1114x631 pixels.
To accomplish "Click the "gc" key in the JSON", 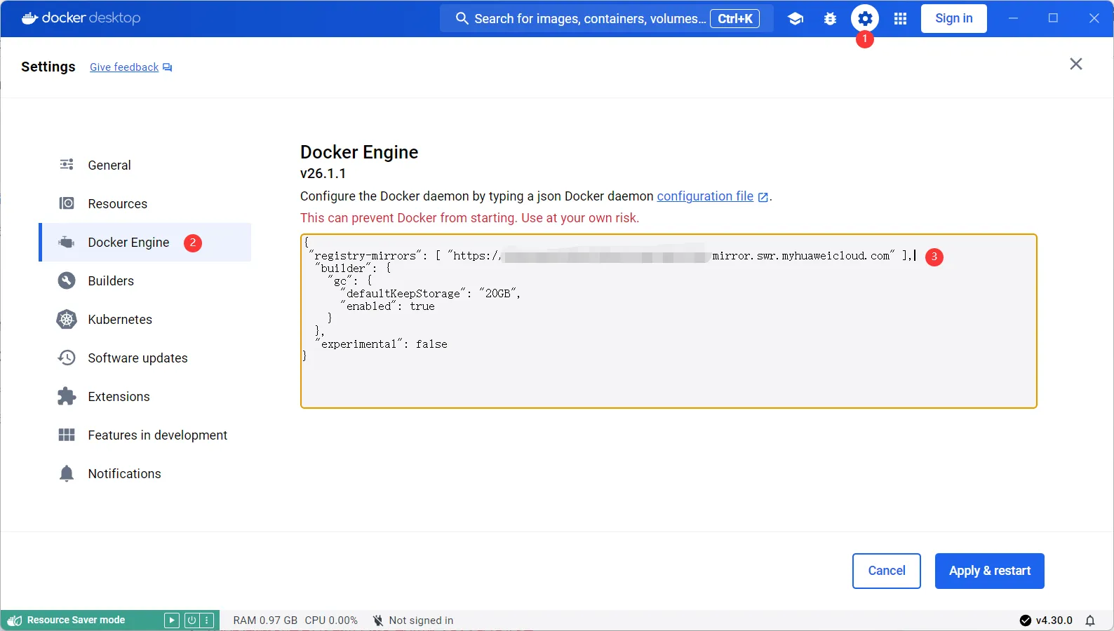I will tap(340, 281).
